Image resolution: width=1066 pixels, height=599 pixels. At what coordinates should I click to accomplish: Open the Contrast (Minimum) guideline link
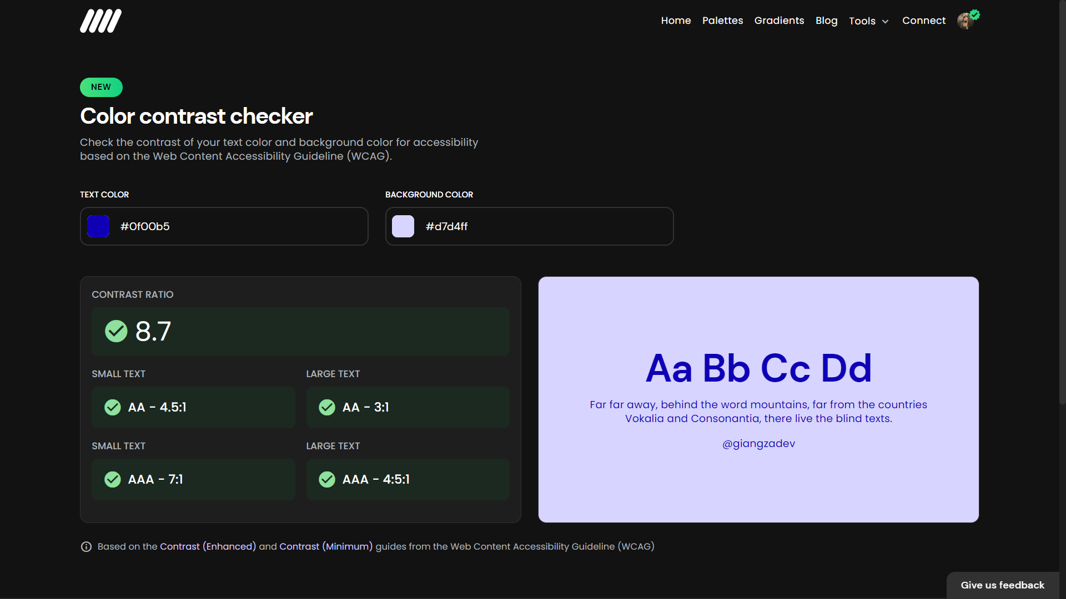326,546
